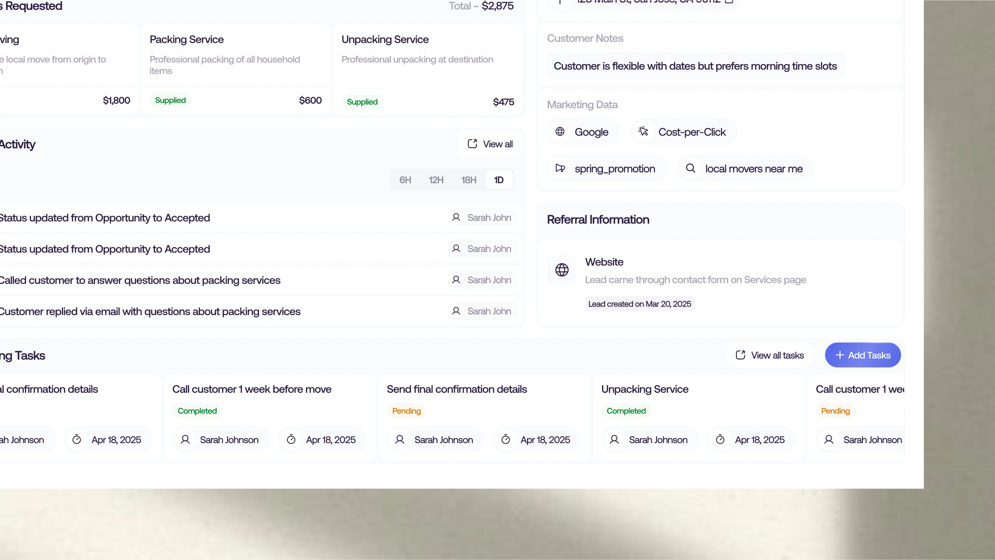Open the Called customer to answer questions activity
Screen dimensions: 995x560
[261, 280]
